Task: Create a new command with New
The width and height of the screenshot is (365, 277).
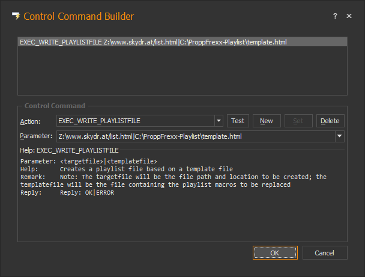Action: tap(267, 121)
